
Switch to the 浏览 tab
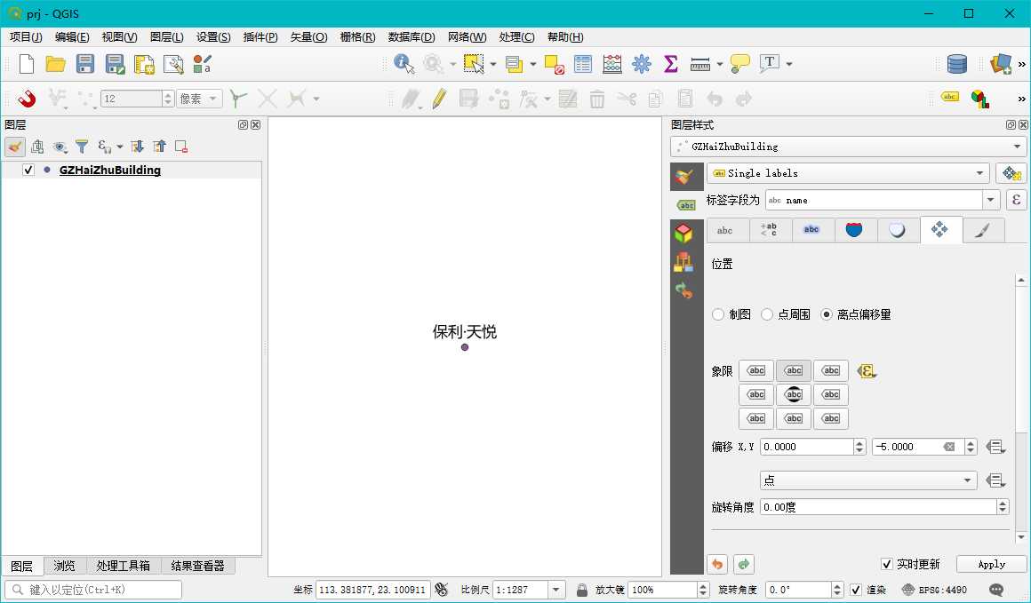coord(64,566)
